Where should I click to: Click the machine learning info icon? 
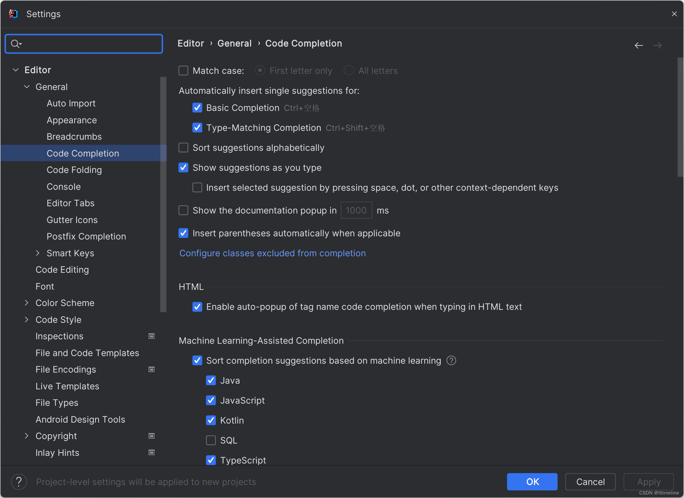pyautogui.click(x=451, y=360)
